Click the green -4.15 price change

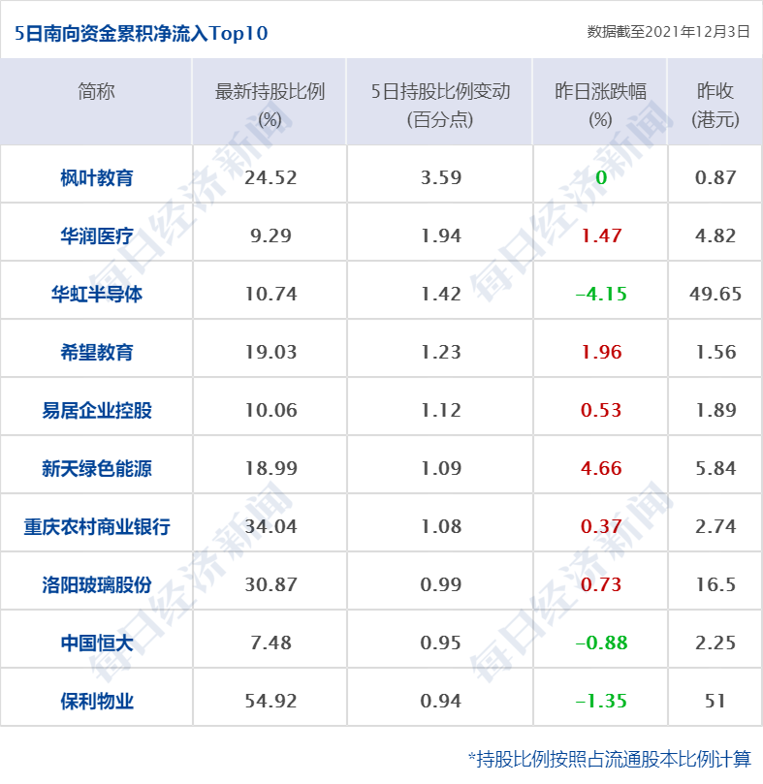coord(601,294)
